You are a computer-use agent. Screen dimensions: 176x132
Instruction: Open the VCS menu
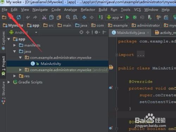(x=137, y=10)
